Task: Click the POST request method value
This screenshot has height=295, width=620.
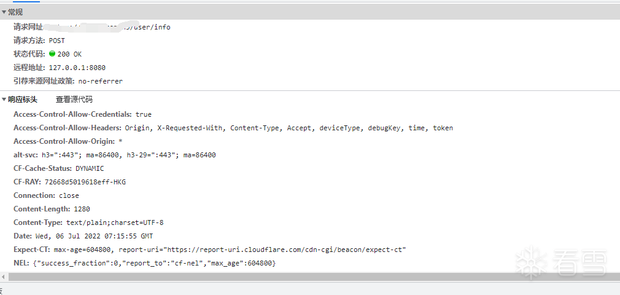Action: point(57,41)
